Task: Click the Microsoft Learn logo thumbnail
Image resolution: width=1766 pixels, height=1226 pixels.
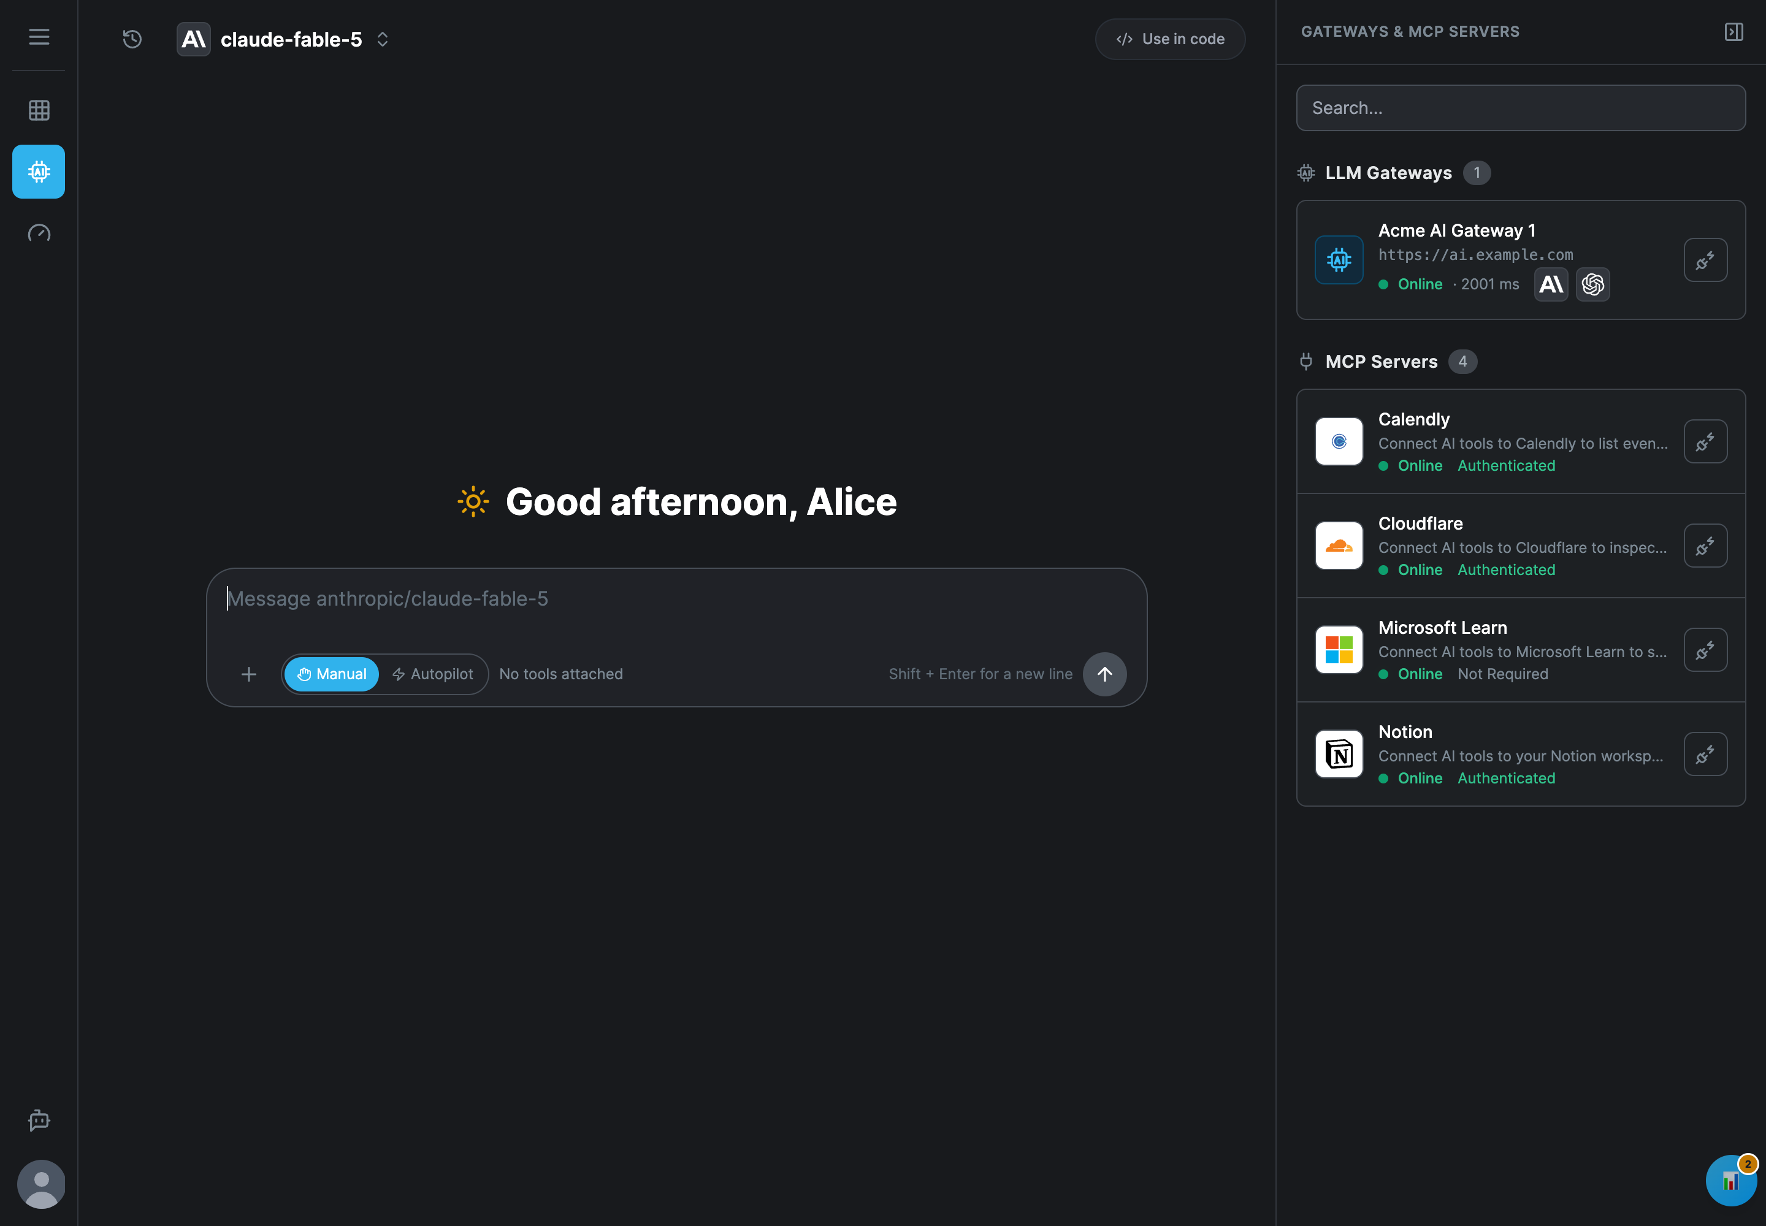Action: (1338, 650)
